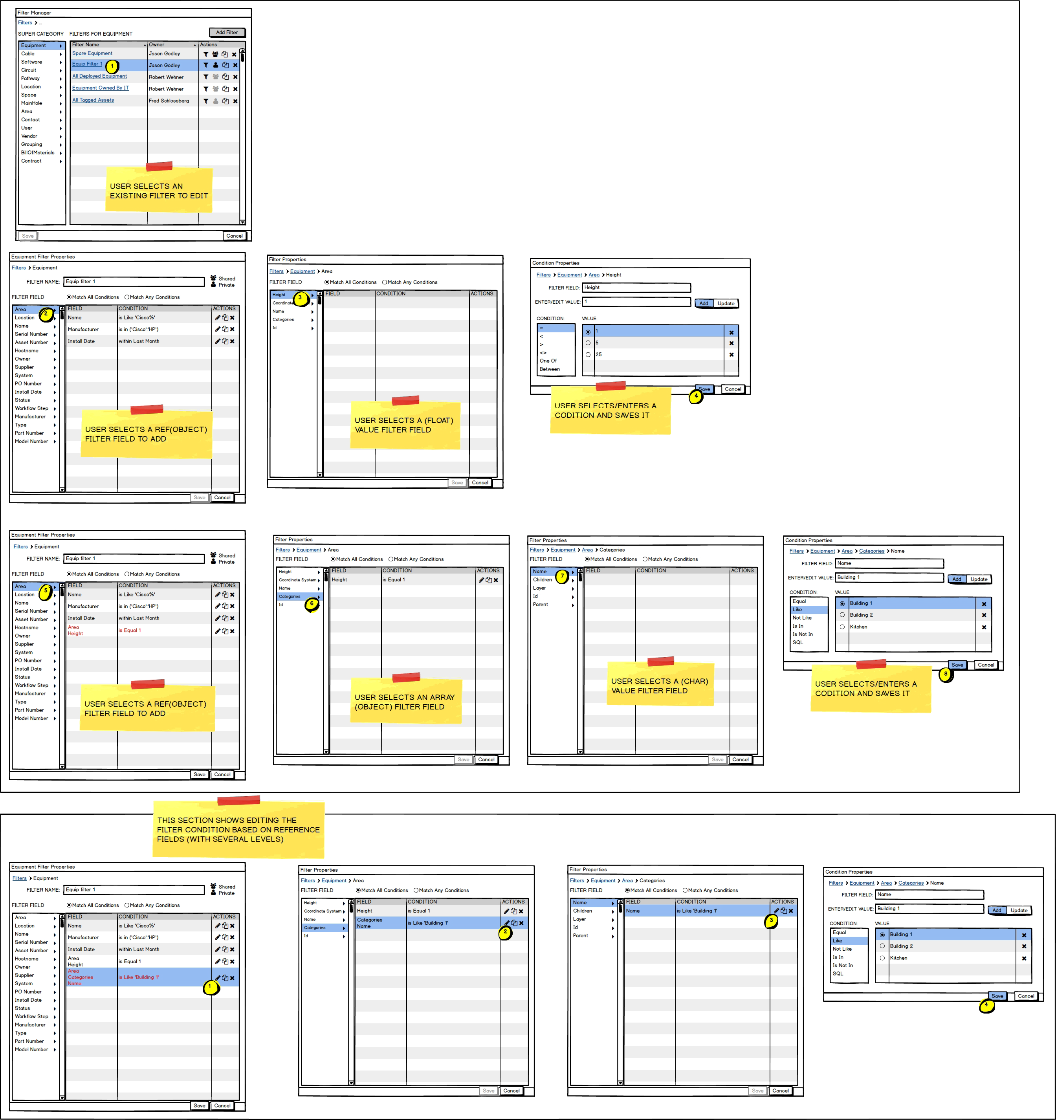Expand the Cable super category arrow
The image size is (1056, 1120).
click(60, 54)
